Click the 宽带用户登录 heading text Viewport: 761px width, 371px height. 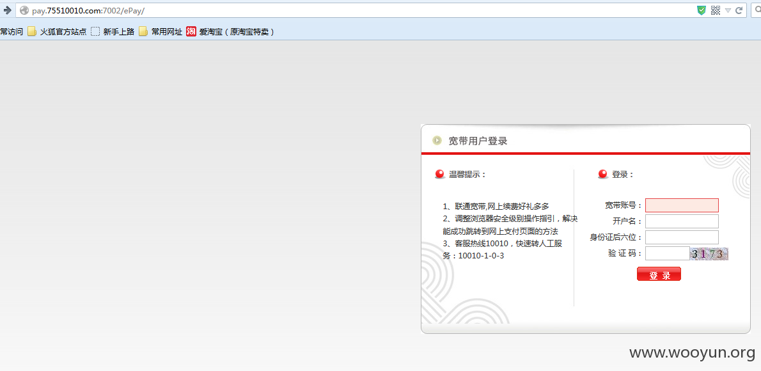pos(478,141)
